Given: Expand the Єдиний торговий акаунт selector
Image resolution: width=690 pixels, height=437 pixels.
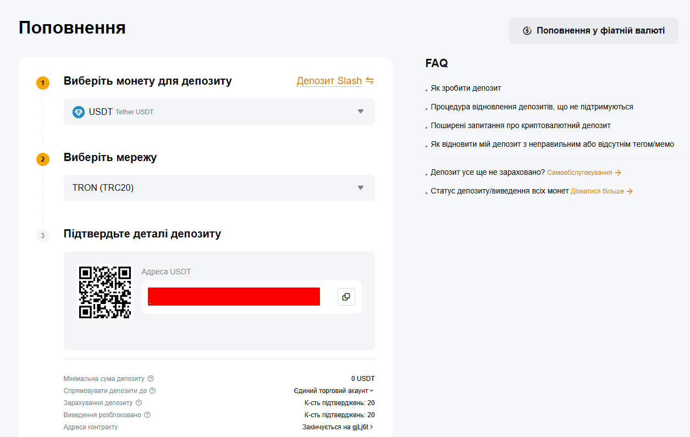Looking at the screenshot, I should (x=334, y=391).
